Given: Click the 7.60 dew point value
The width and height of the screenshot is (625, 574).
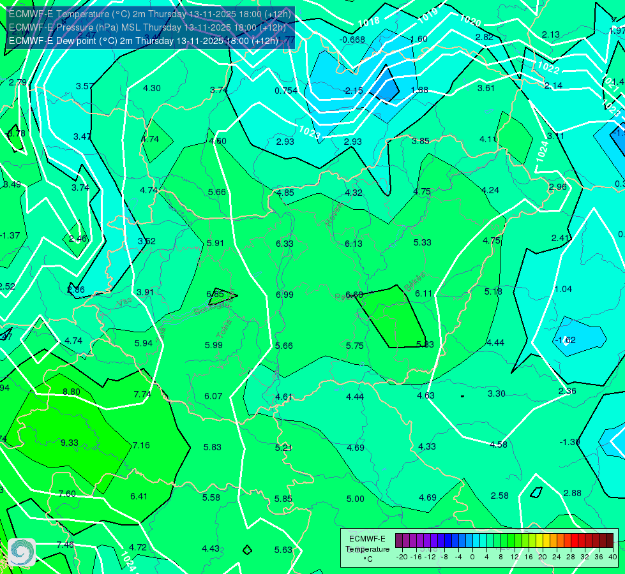Looking at the screenshot, I should pos(67,494).
